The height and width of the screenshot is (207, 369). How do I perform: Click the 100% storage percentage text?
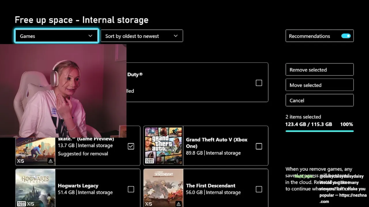347,124
